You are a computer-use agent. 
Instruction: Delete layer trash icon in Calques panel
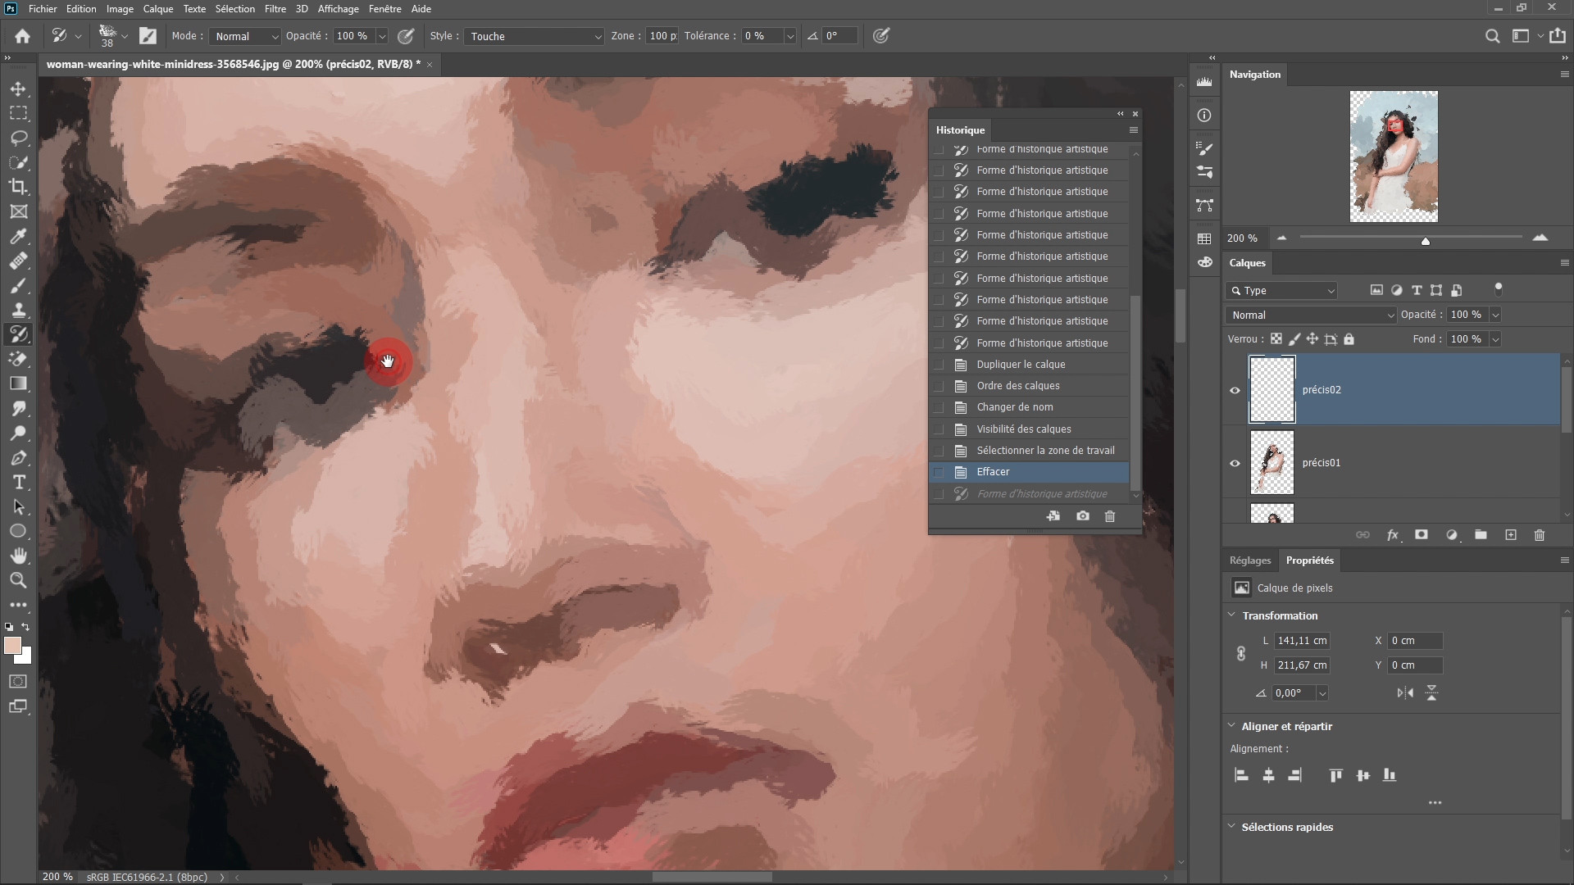(1540, 535)
